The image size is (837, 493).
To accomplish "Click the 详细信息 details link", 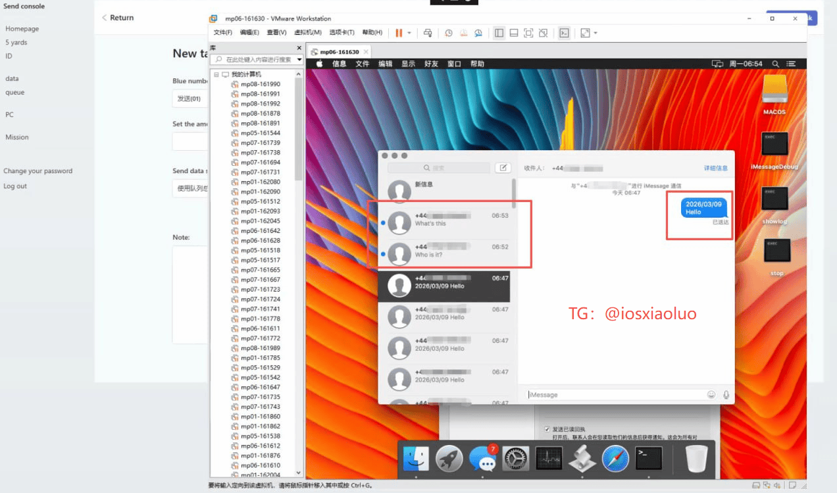I will pyautogui.click(x=716, y=168).
